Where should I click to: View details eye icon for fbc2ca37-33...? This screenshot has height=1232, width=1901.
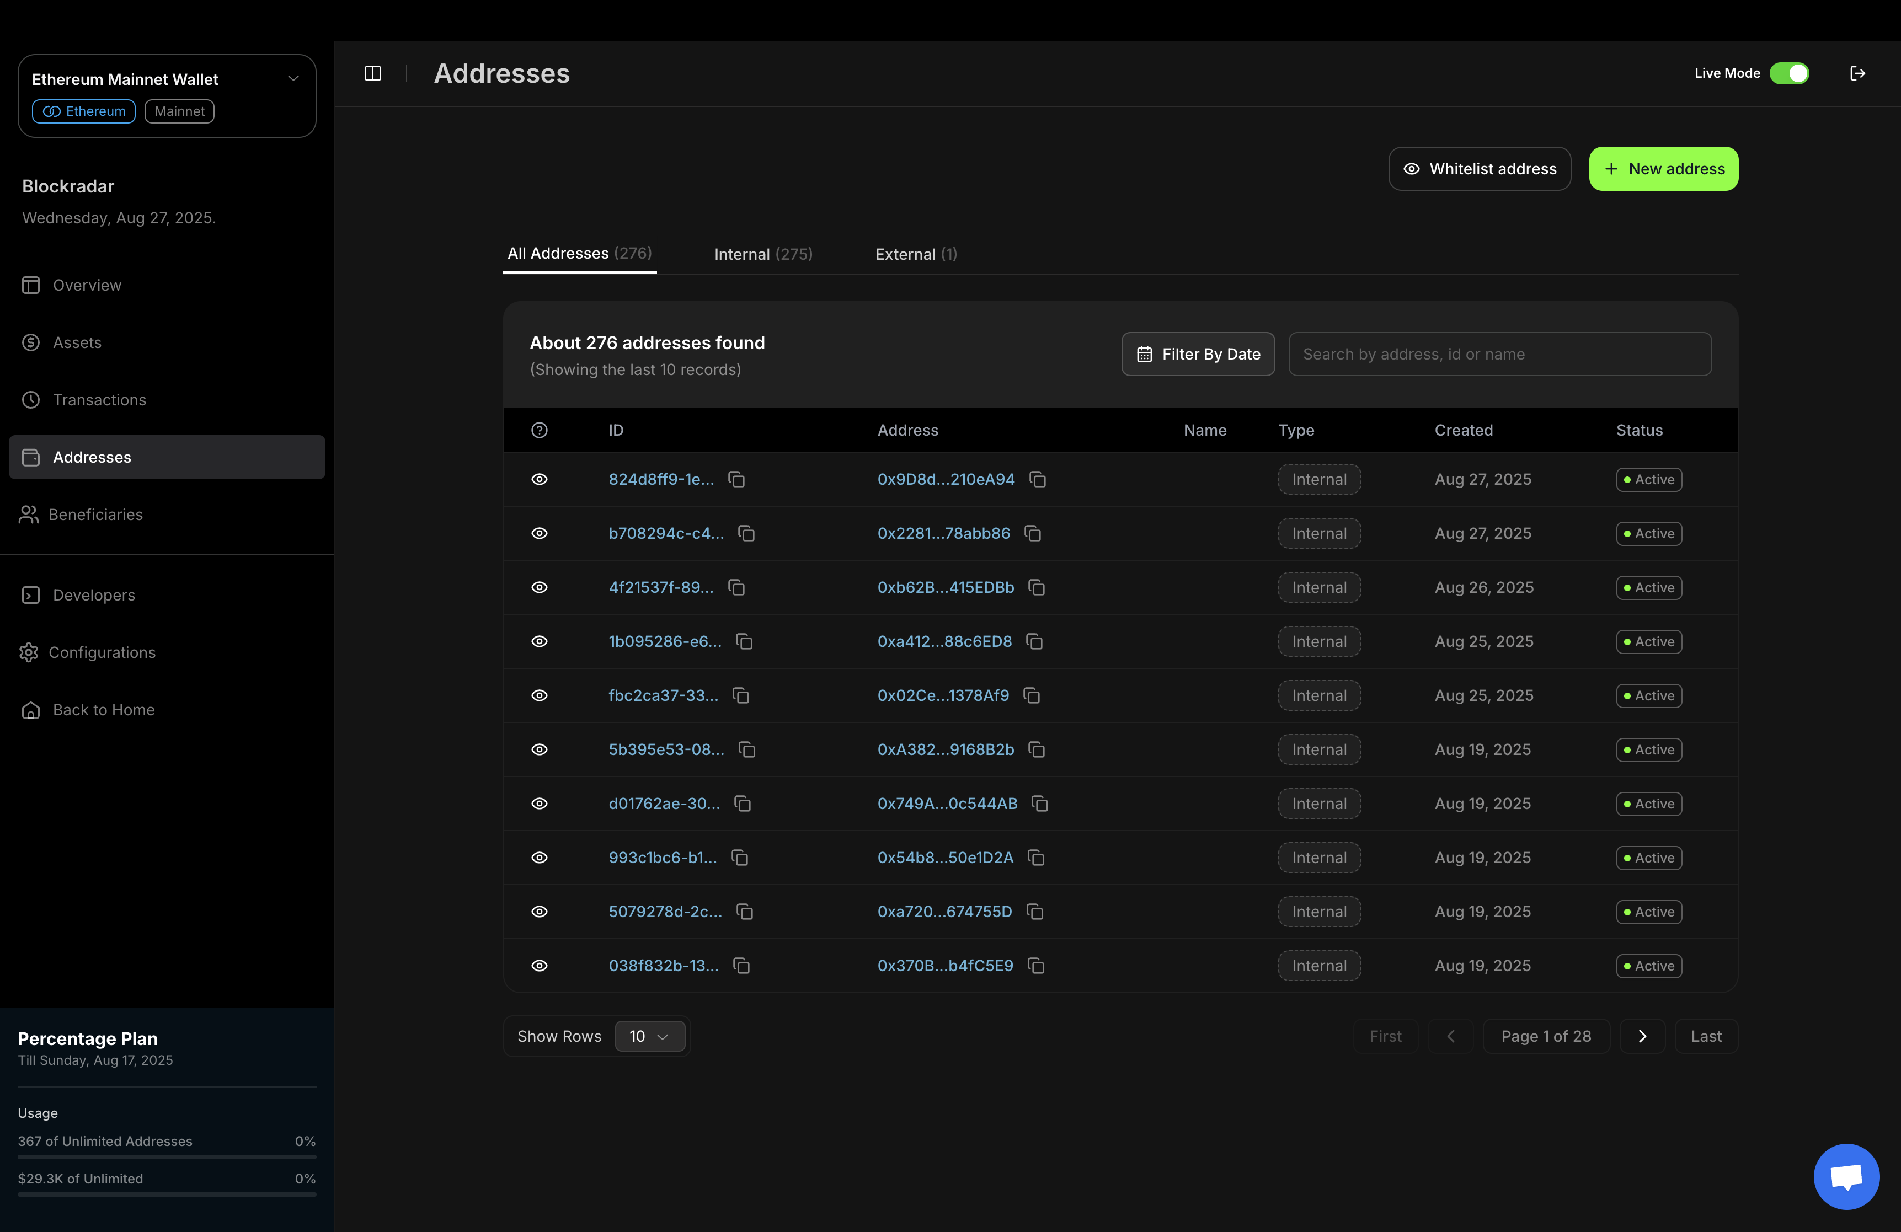539,695
